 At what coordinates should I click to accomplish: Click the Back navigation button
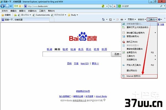tap(2, 6)
